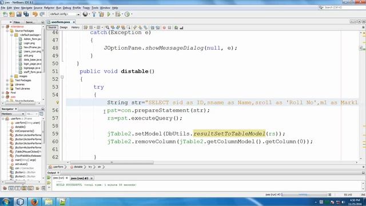Run the project with green play icon
This screenshot has height=206, width=366.
click(x=109, y=14)
